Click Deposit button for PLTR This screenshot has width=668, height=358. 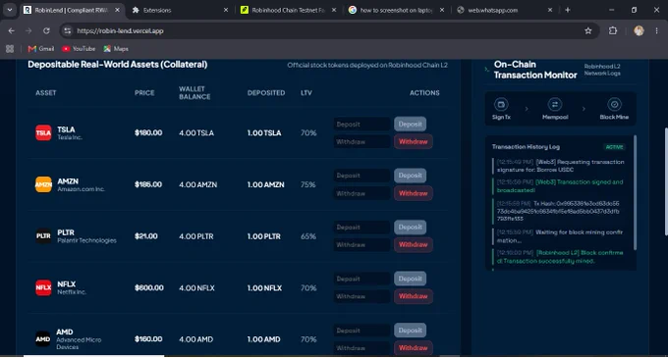(x=410, y=227)
